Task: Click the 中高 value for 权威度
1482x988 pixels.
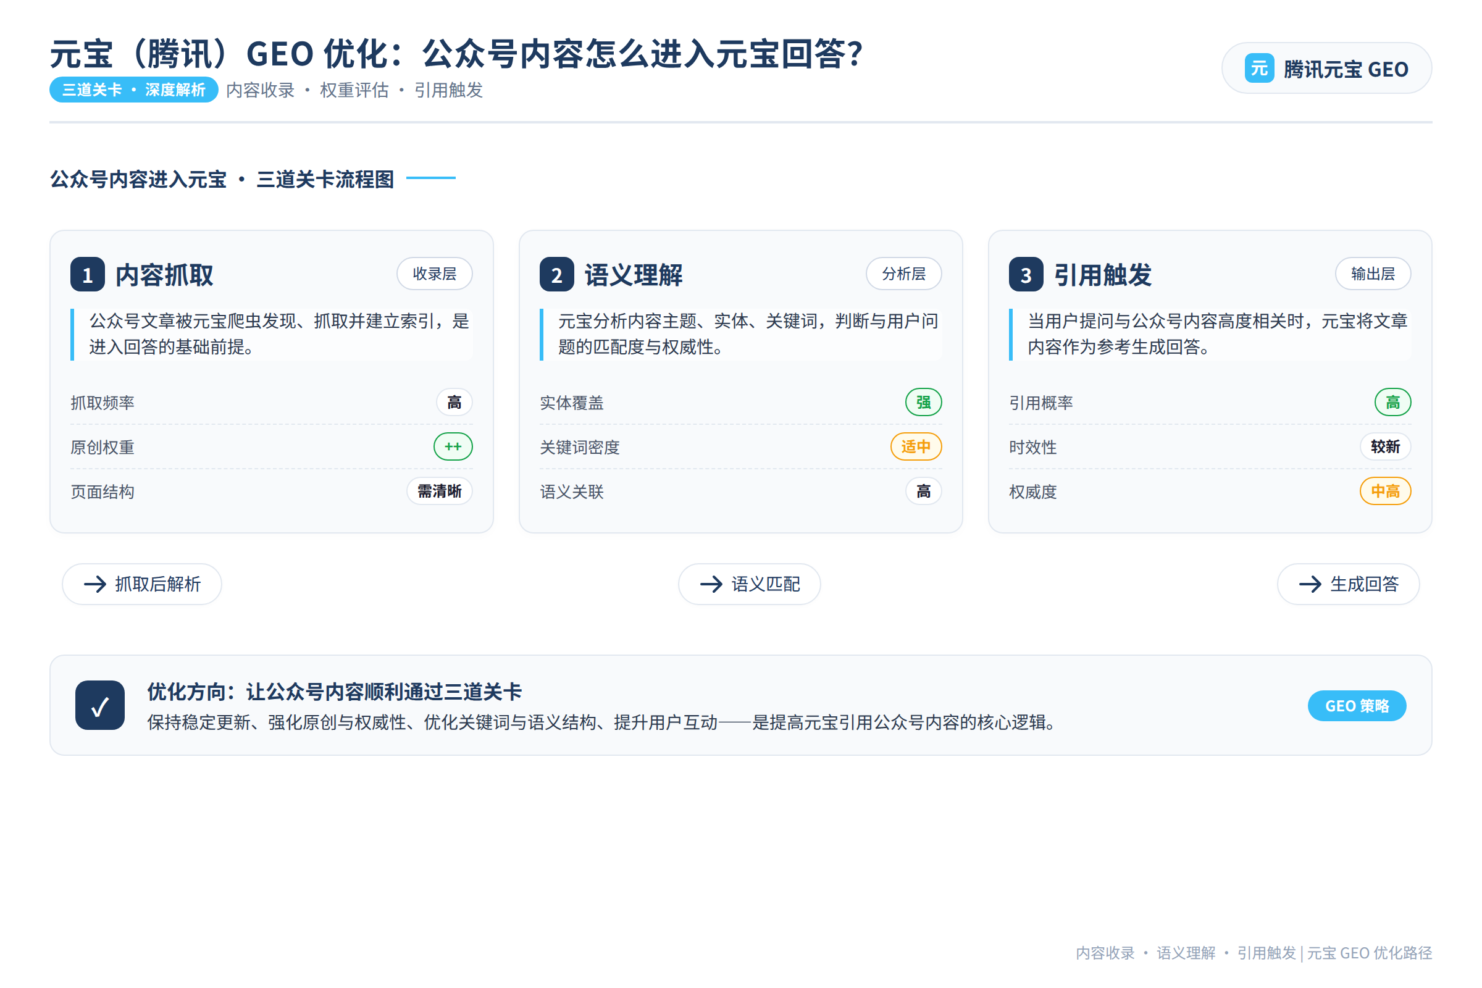Action: pos(1385,491)
